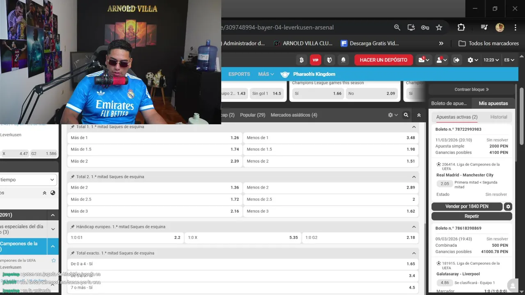Click HACER UN DEPÓSITO button

tap(383, 60)
